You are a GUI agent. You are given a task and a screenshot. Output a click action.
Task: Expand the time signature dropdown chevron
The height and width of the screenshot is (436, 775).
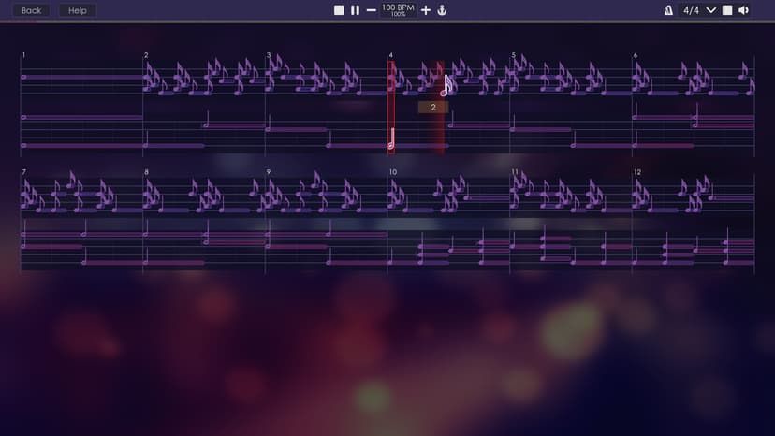pos(710,10)
